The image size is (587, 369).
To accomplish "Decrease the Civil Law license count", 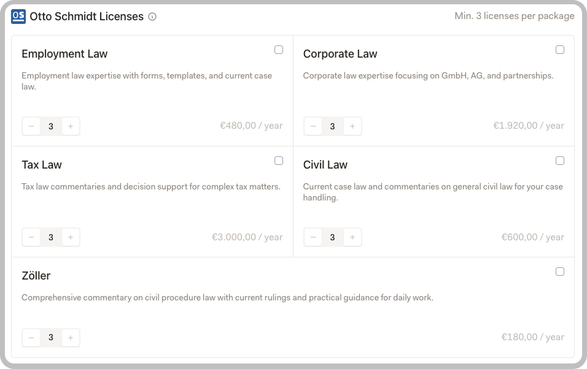I will point(313,237).
